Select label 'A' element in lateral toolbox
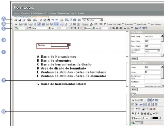 click(x=133, y=100)
